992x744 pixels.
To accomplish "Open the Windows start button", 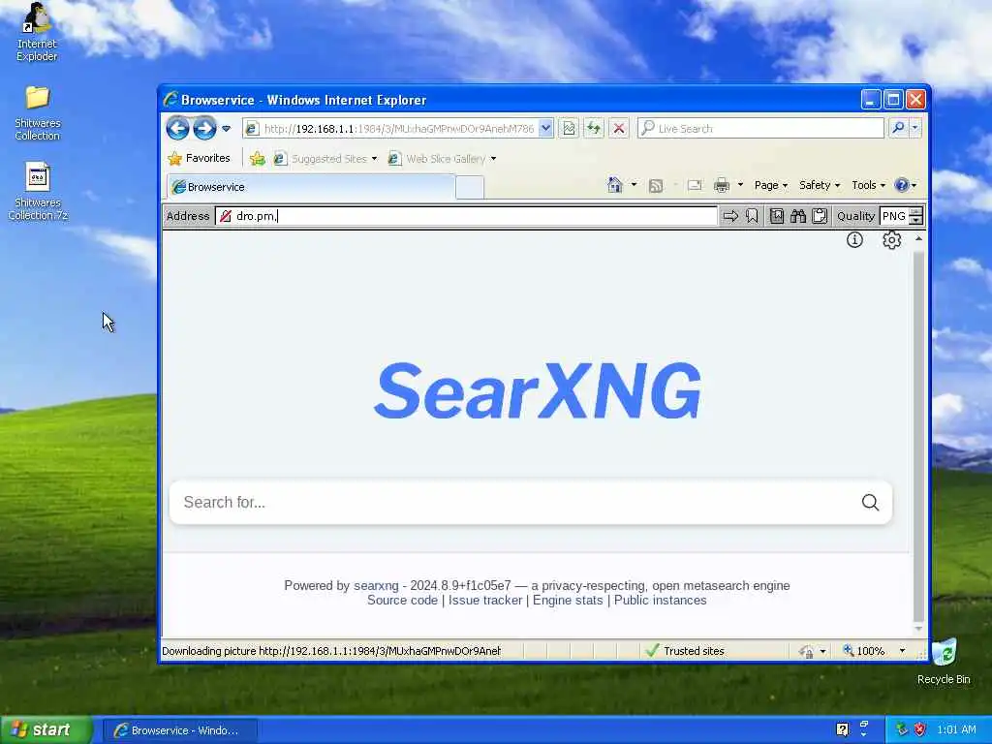I will click(46, 730).
